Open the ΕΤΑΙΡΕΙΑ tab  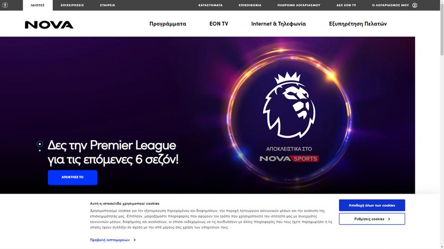pyautogui.click(x=108, y=5)
